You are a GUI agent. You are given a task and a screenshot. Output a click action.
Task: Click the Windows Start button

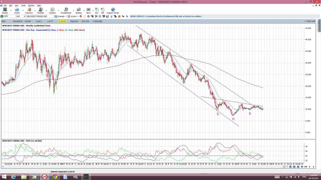[4, 177]
